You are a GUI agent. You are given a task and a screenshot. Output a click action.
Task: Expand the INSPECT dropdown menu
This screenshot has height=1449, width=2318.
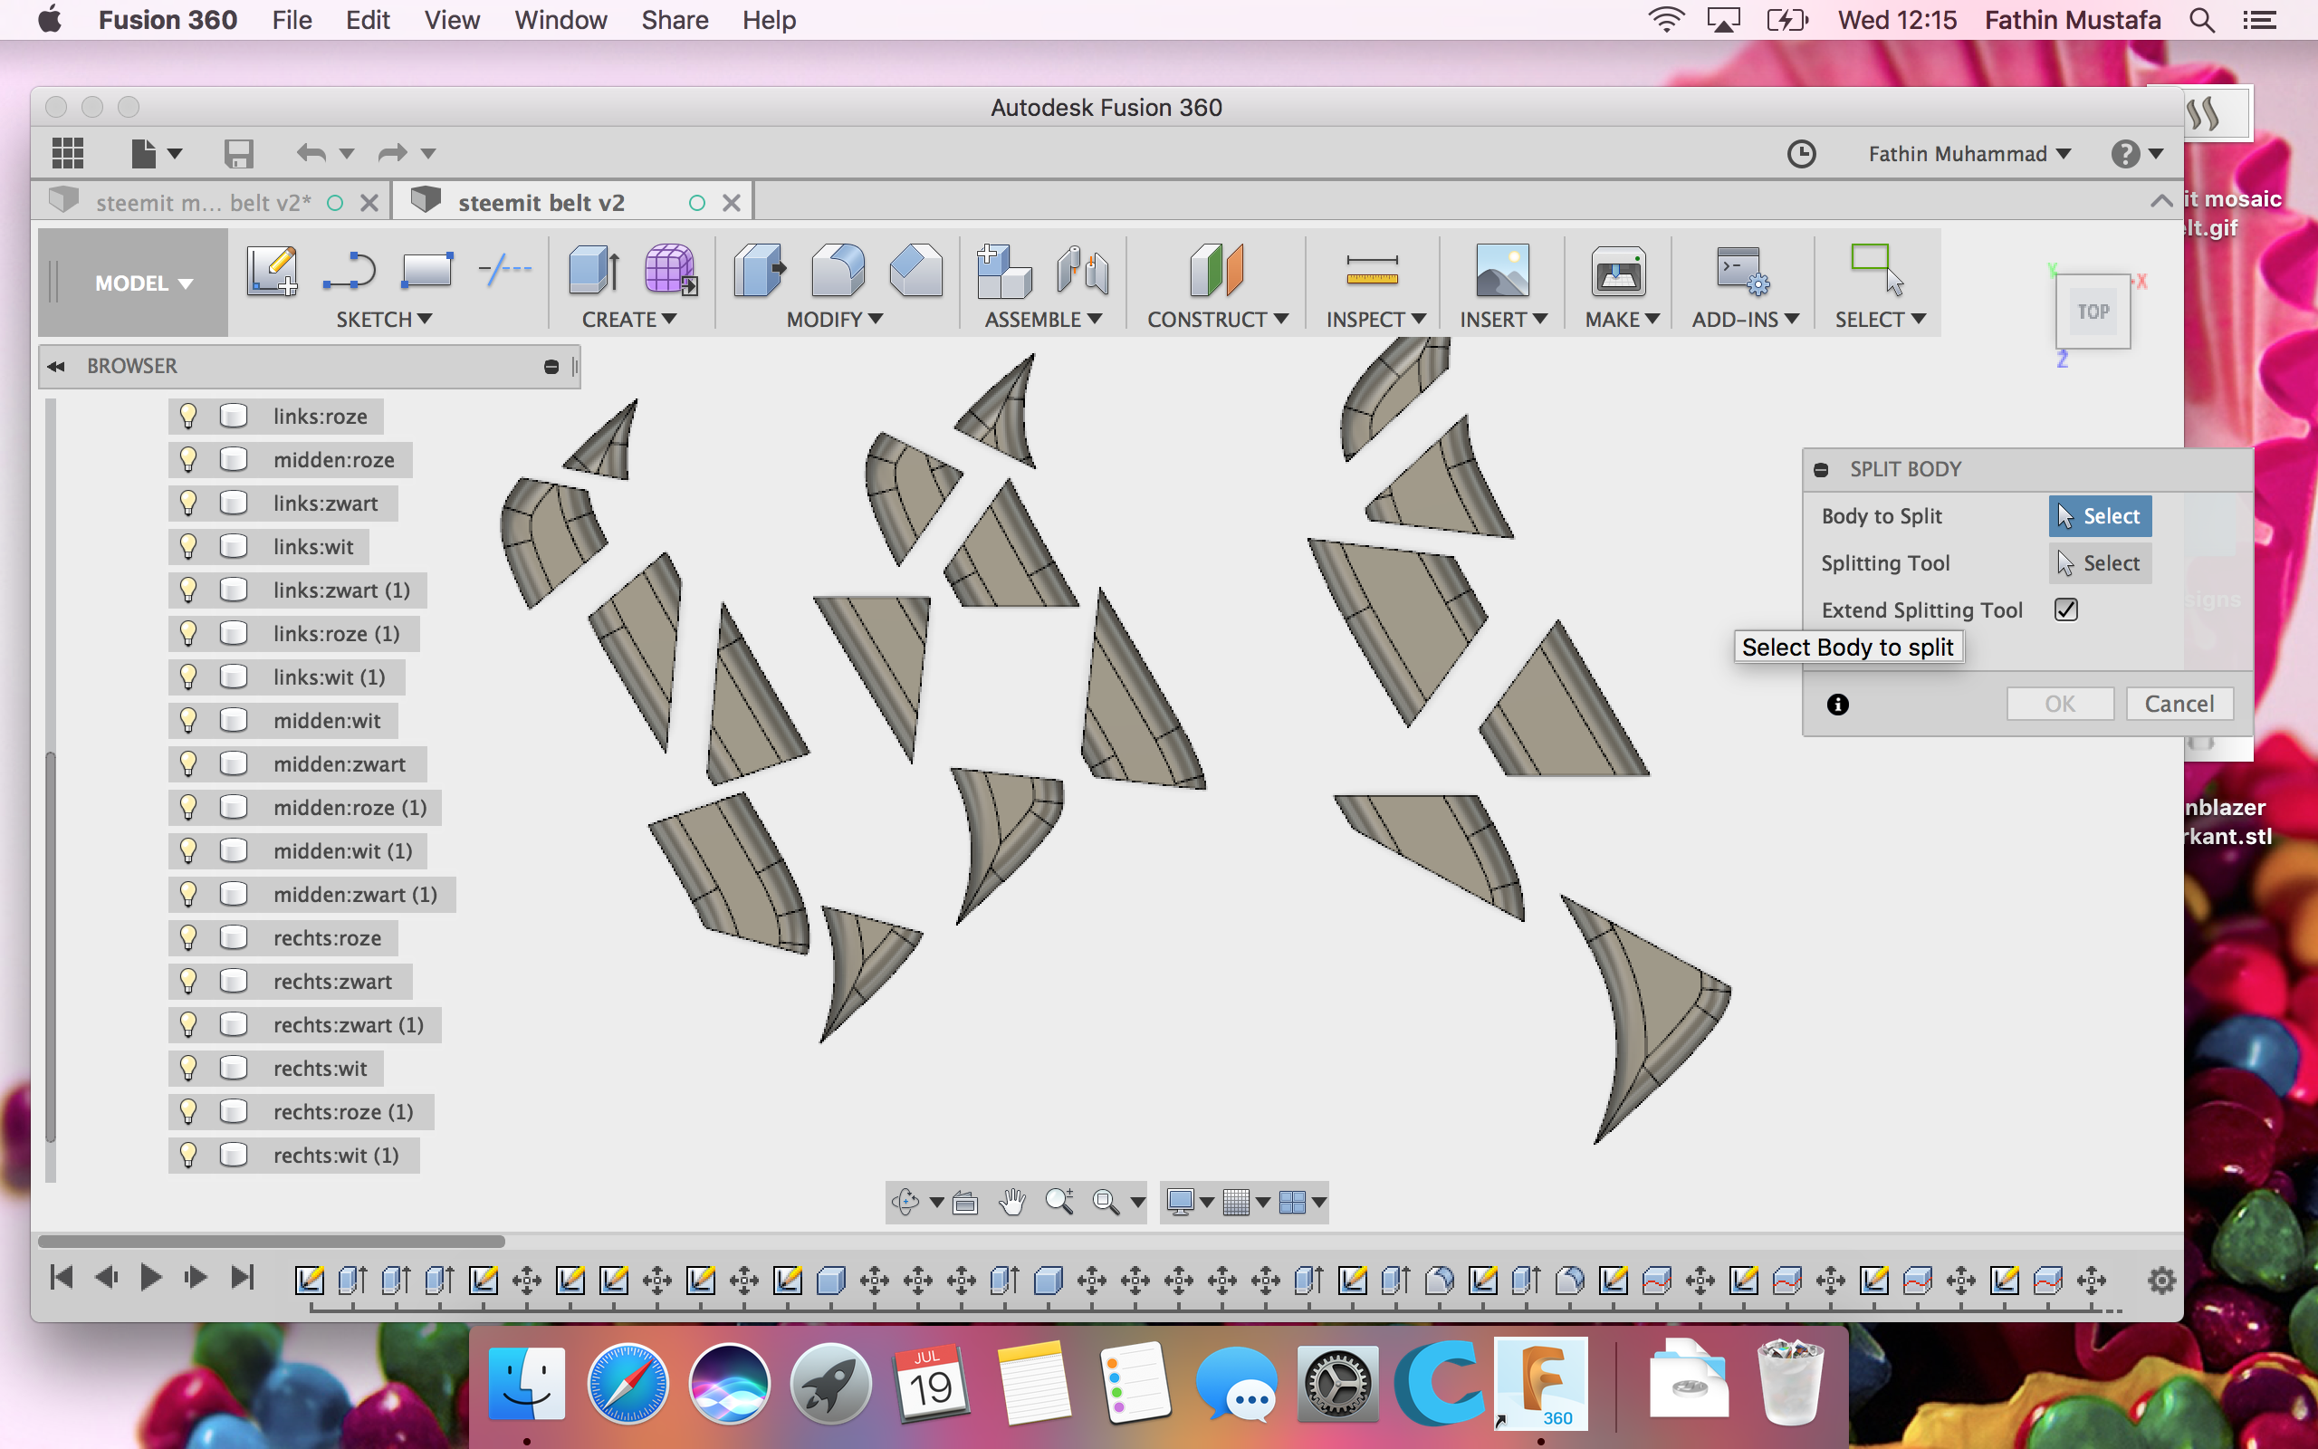point(1376,319)
